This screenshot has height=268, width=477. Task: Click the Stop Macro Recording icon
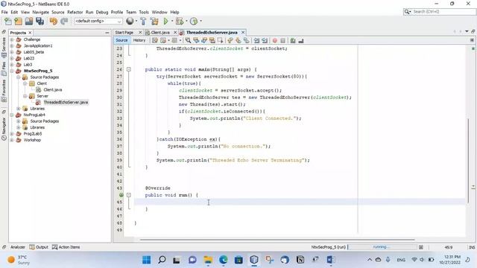click(x=283, y=40)
